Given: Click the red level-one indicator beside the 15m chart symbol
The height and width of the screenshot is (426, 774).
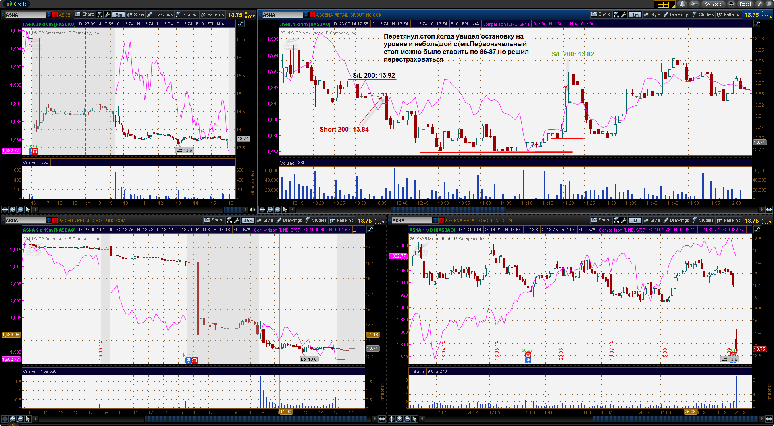Looking at the screenshot, I should [55, 221].
